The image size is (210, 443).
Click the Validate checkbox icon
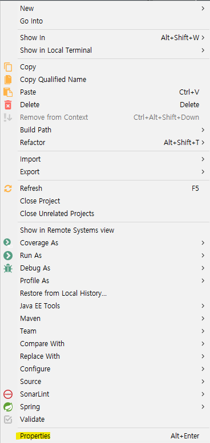(8, 420)
